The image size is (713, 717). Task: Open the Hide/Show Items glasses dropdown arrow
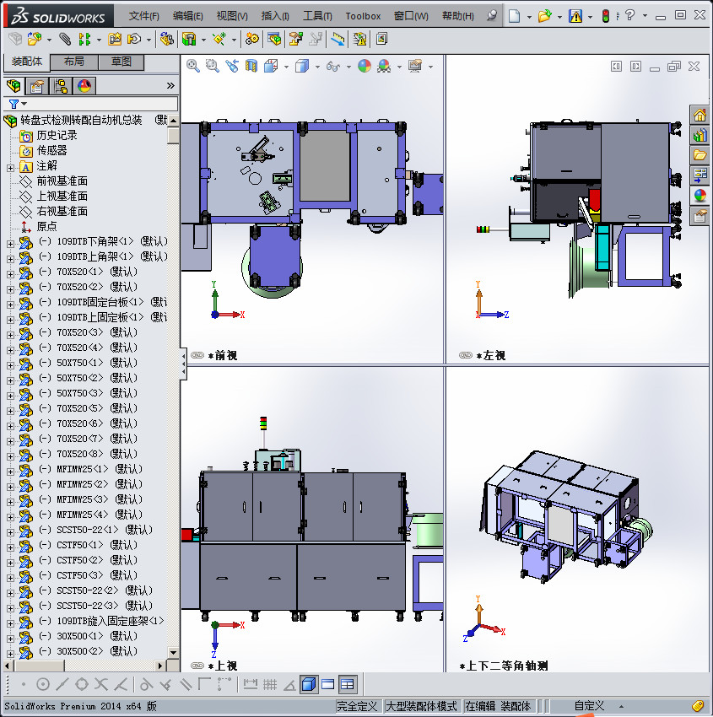[x=348, y=67]
